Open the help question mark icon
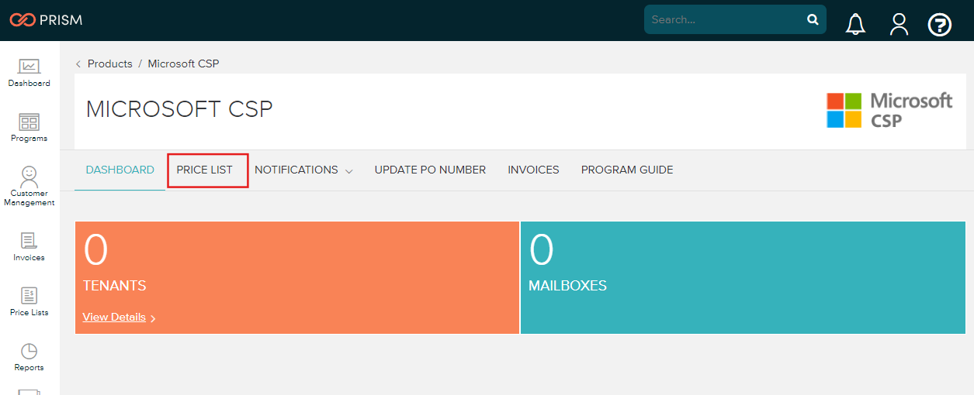Image resolution: width=974 pixels, height=395 pixels. [940, 25]
